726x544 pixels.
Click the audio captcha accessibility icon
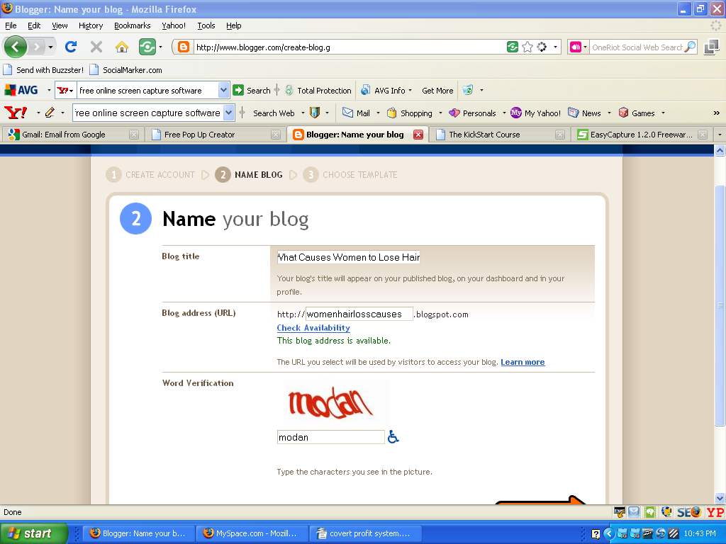[x=393, y=437]
